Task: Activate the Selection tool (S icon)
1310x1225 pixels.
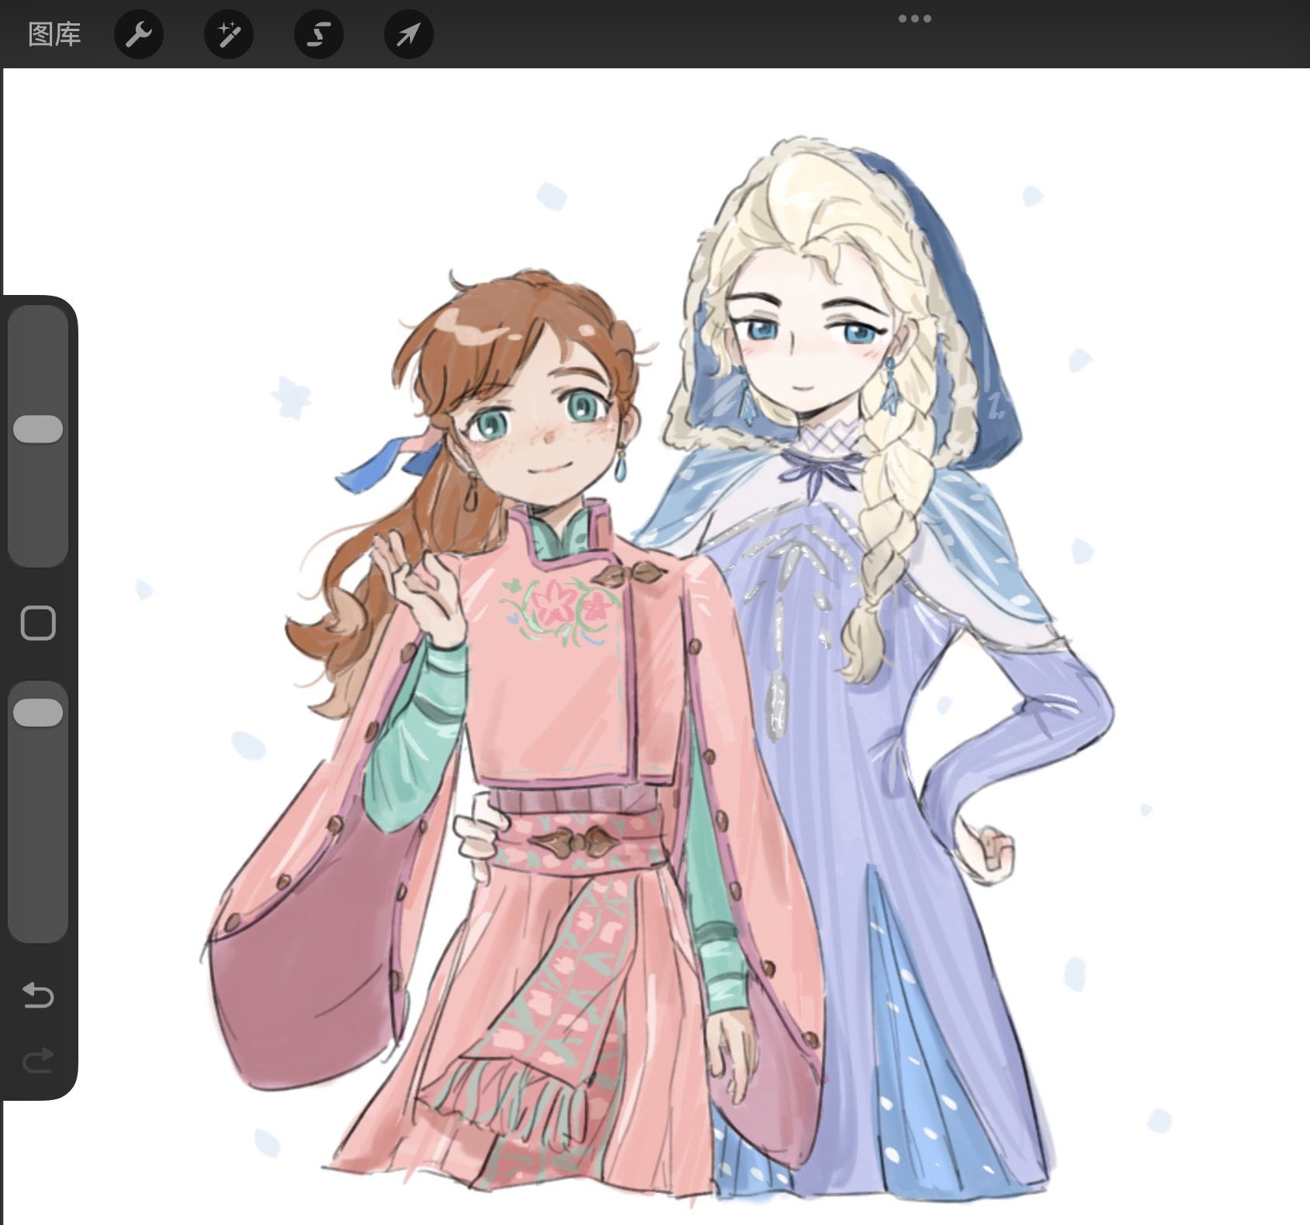Action: 319,34
